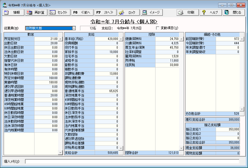Image resolution: width=248 pixels, height=168 pixels.
Task: Click the 振込支給1 amount field
Action: point(228,129)
